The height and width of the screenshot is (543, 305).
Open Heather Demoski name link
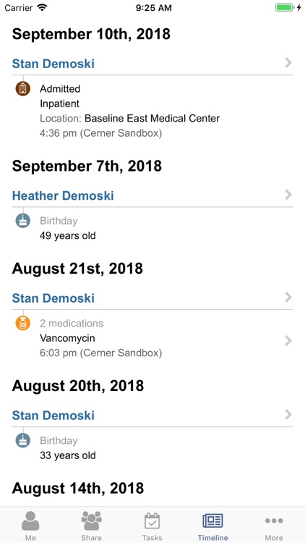click(x=63, y=195)
